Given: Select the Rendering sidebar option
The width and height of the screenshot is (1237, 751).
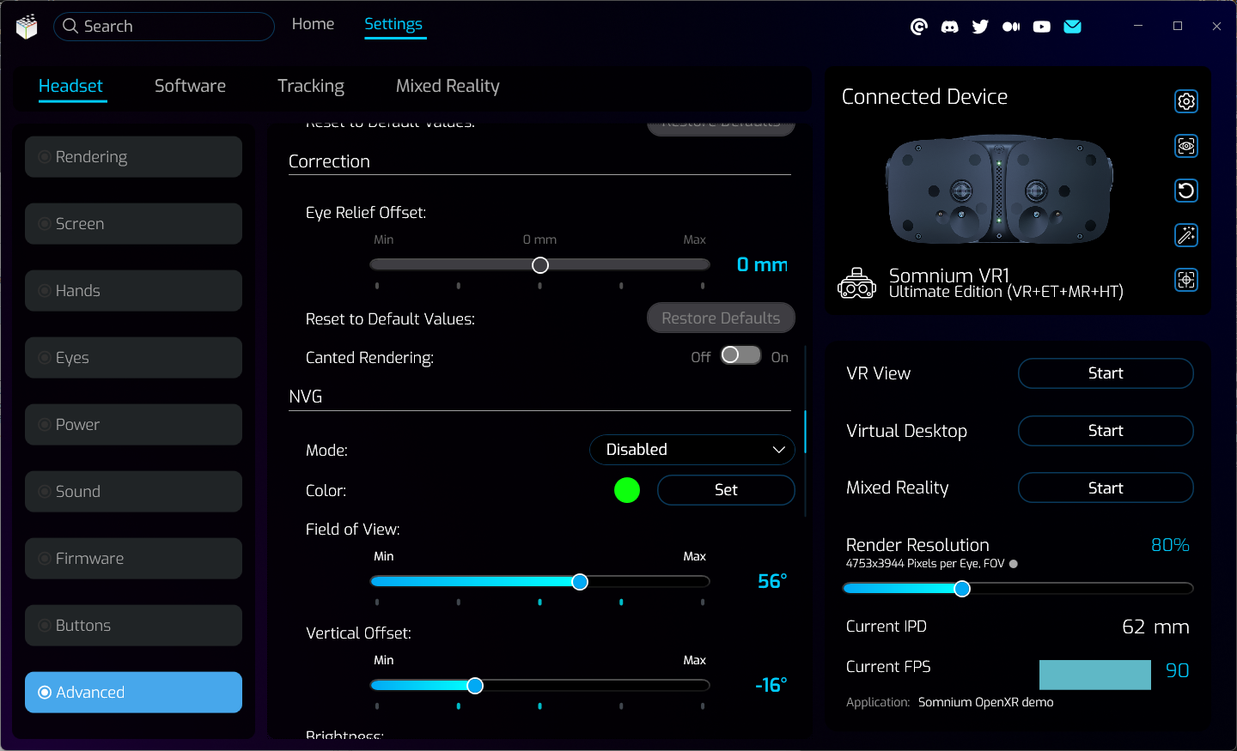Looking at the screenshot, I should pos(133,157).
